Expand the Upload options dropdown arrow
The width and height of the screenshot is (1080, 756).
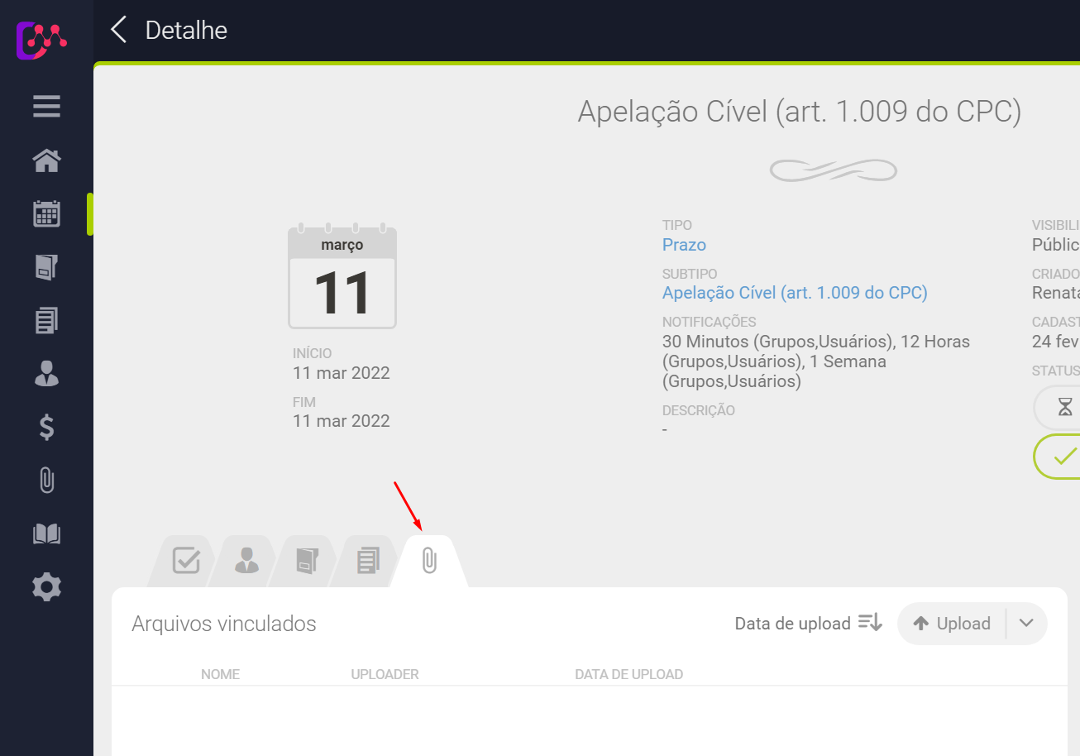(x=1026, y=623)
